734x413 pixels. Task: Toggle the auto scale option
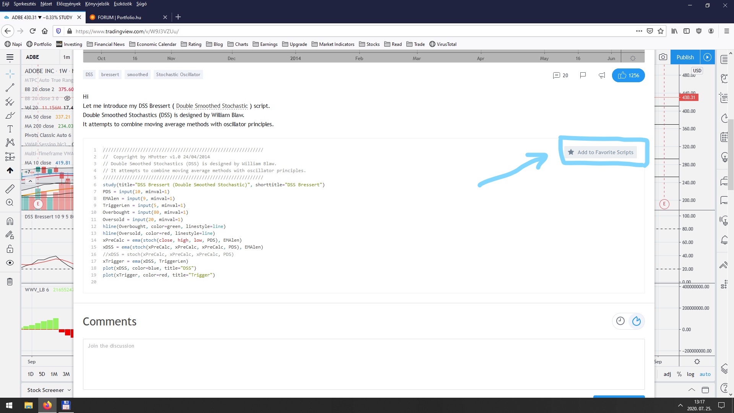[x=705, y=374]
